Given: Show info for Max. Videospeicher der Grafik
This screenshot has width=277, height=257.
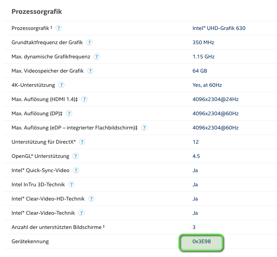Looking at the screenshot, I should click(x=90, y=71).
